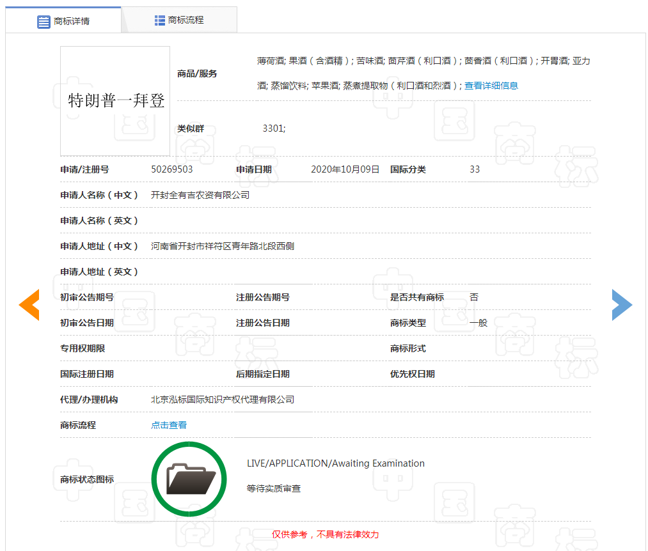Click the 申请人地址（英文） label
This screenshot has height=551, width=648.
tap(99, 272)
